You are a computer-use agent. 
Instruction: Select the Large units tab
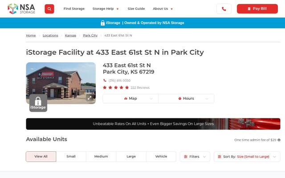pyautogui.click(x=131, y=157)
